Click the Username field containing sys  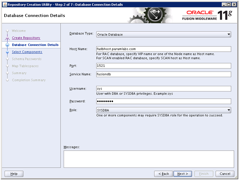[x=164, y=88]
